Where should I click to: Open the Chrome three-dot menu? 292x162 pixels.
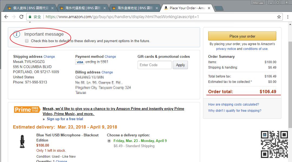[288, 17]
